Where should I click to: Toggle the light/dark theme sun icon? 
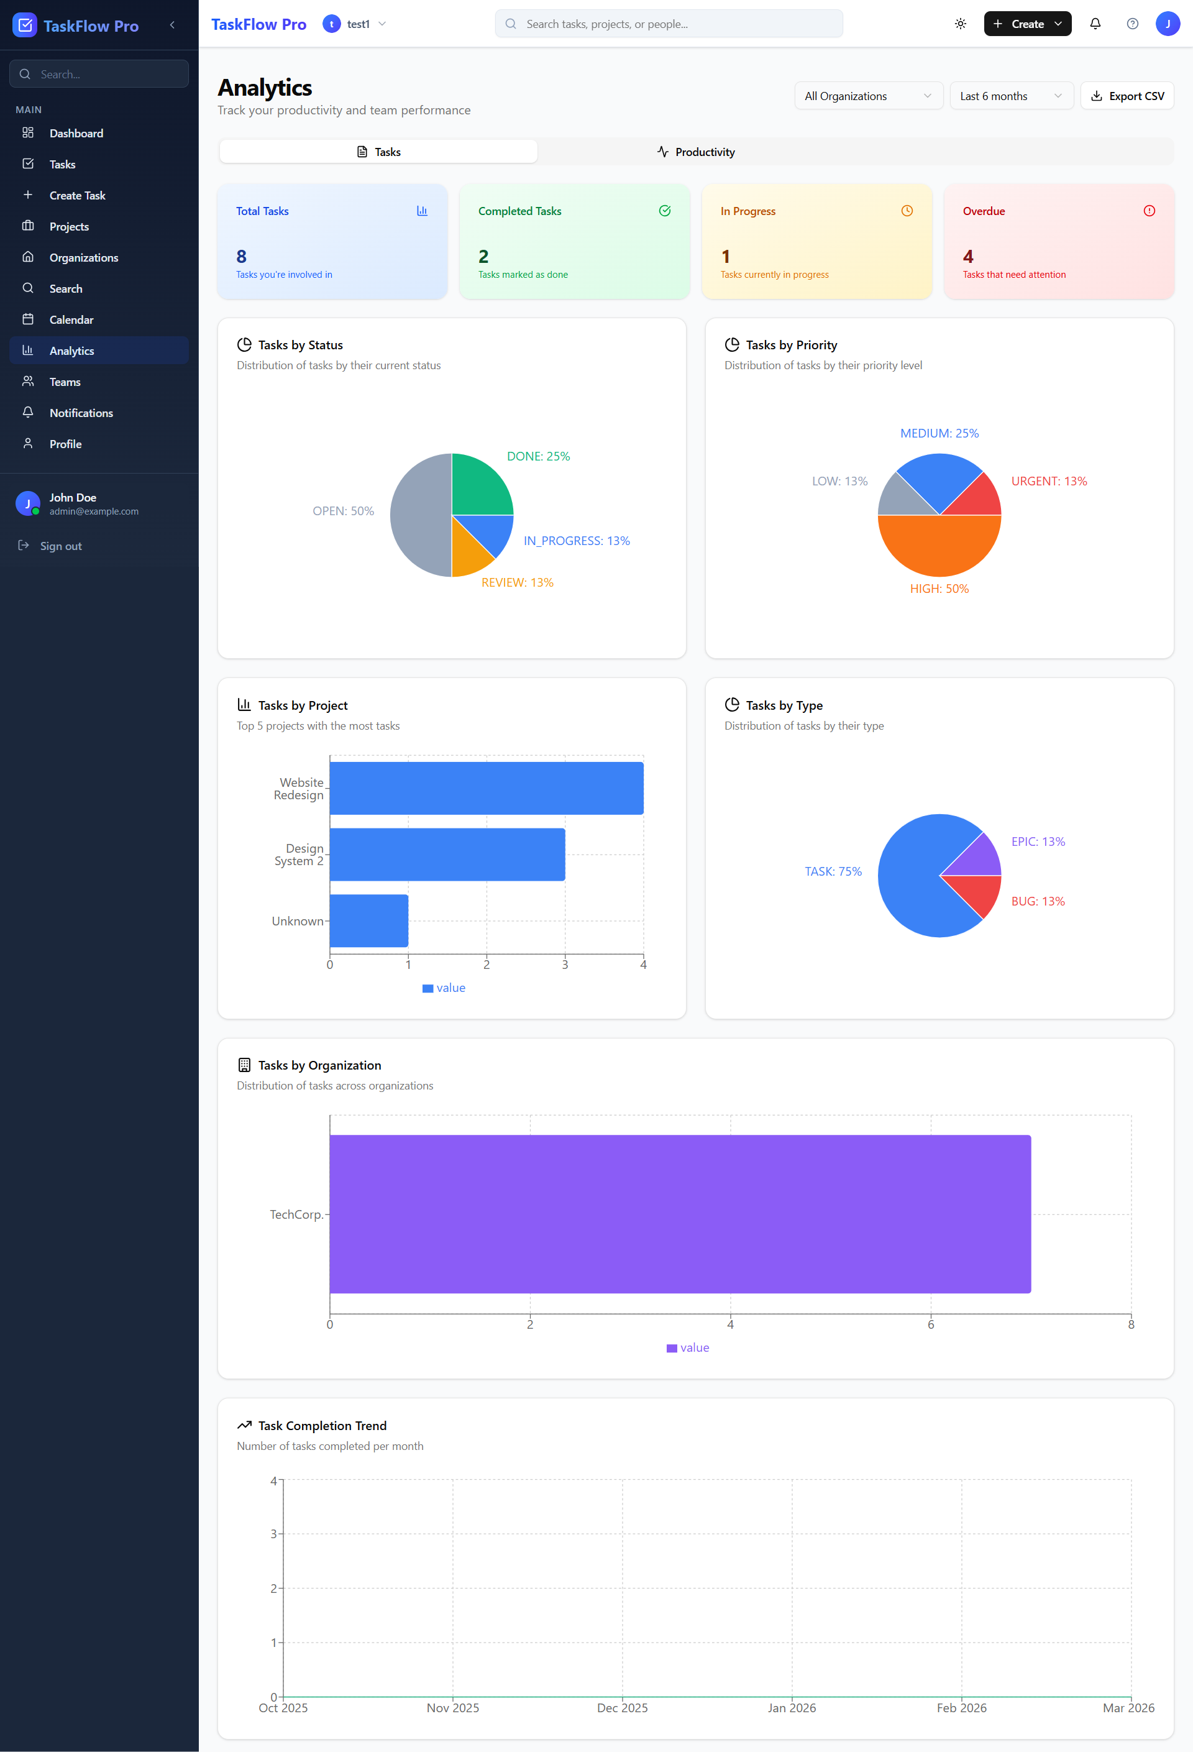click(960, 24)
